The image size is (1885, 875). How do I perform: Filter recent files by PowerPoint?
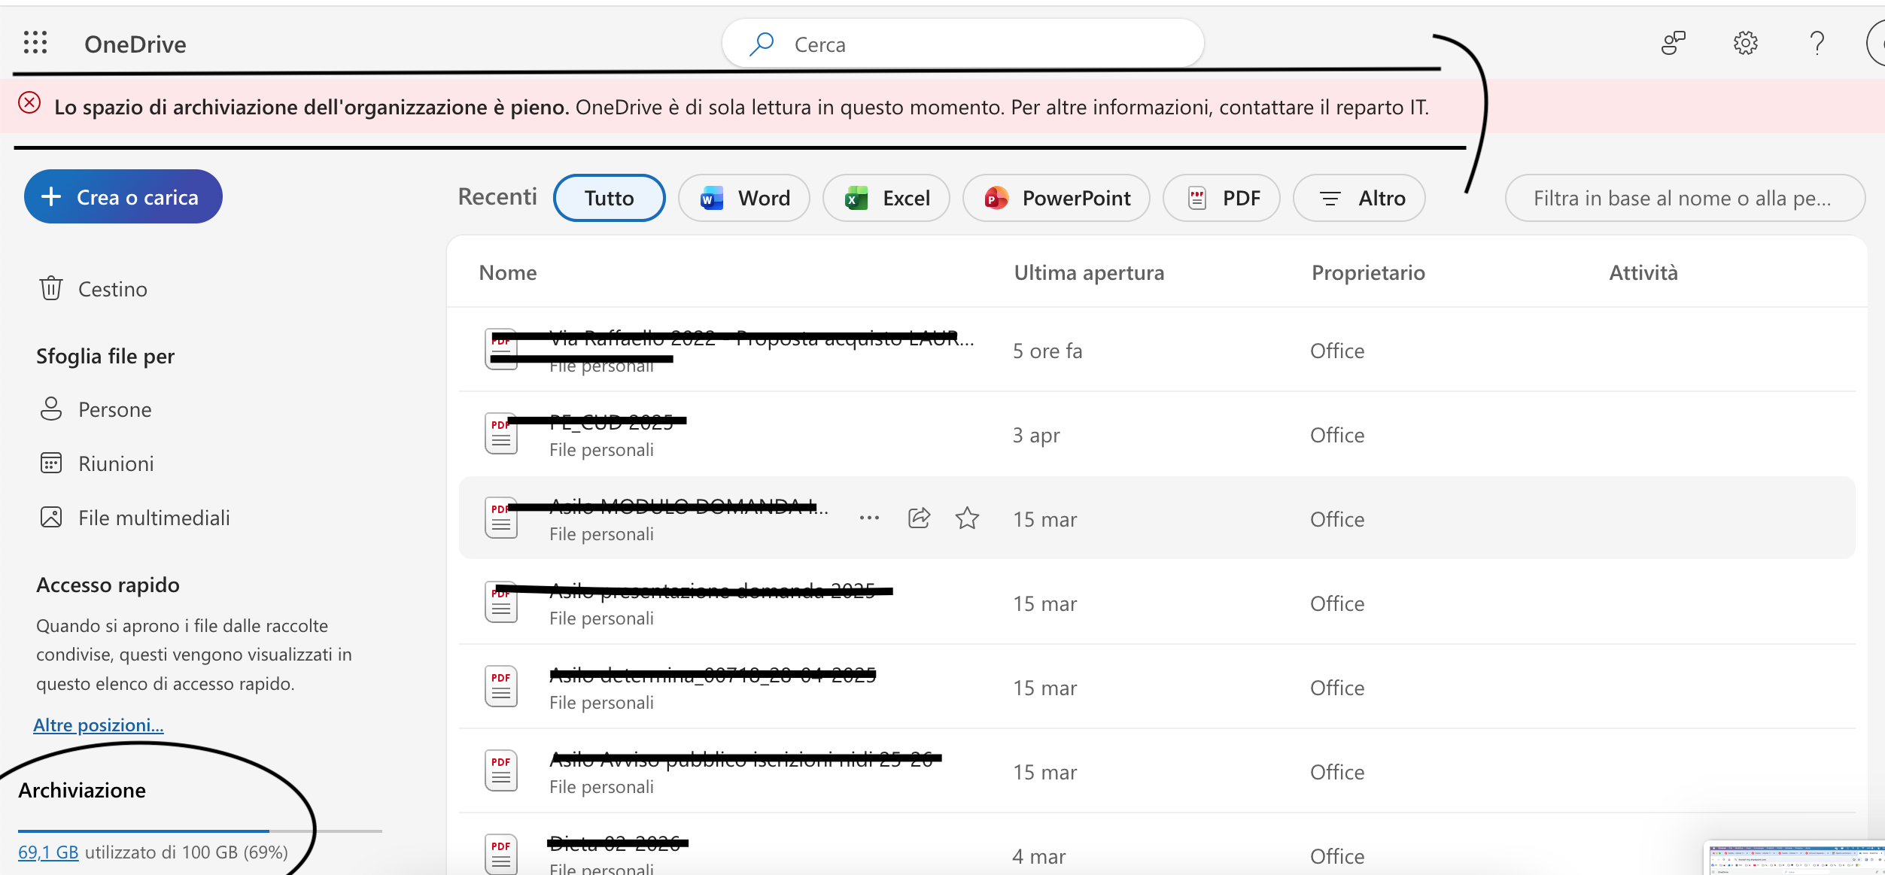pos(1056,198)
